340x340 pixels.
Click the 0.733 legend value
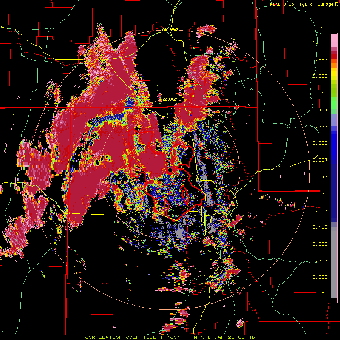tap(320, 127)
